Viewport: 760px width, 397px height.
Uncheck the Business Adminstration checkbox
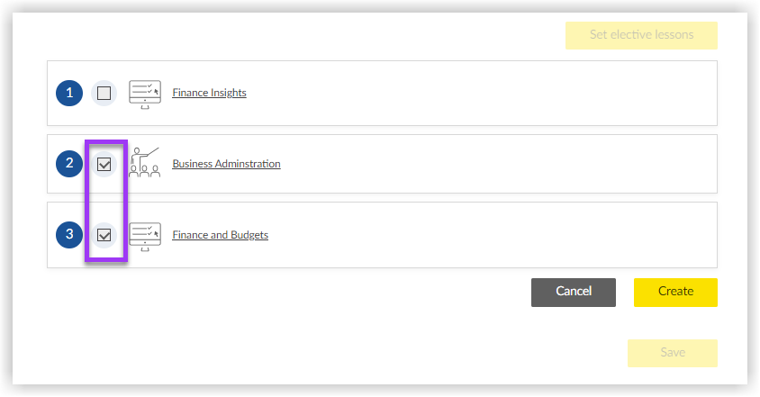pyautogui.click(x=104, y=165)
